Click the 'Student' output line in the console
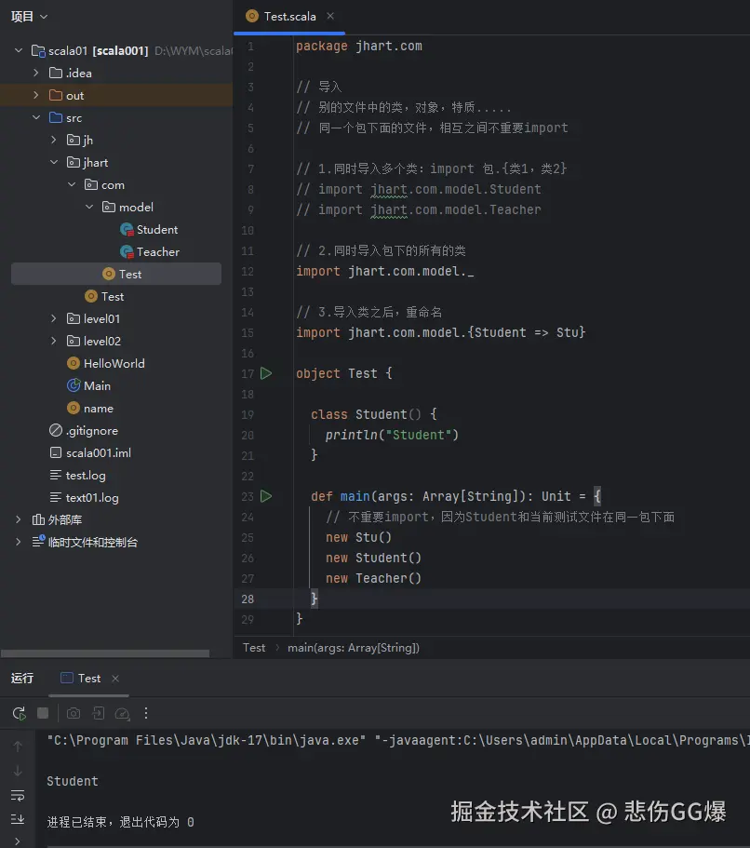This screenshot has width=750, height=848. [73, 781]
